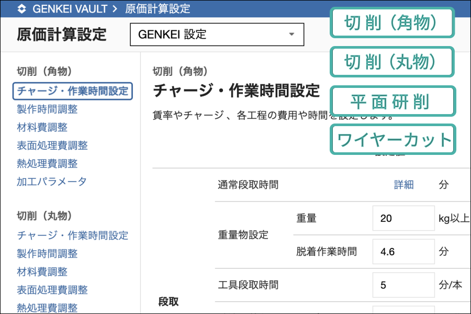Select 材料費調整 under sidebar 切削（丸物）
Viewport: 471px width, 314px height.
[x=42, y=272]
